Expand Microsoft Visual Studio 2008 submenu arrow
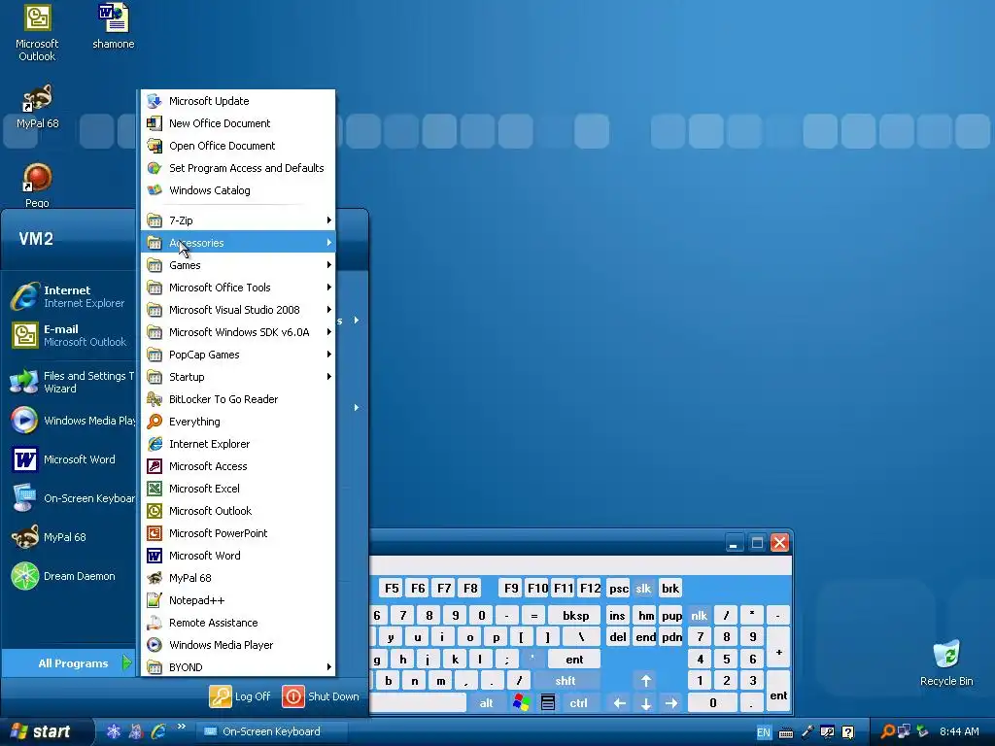Image resolution: width=995 pixels, height=746 pixels. pos(328,310)
